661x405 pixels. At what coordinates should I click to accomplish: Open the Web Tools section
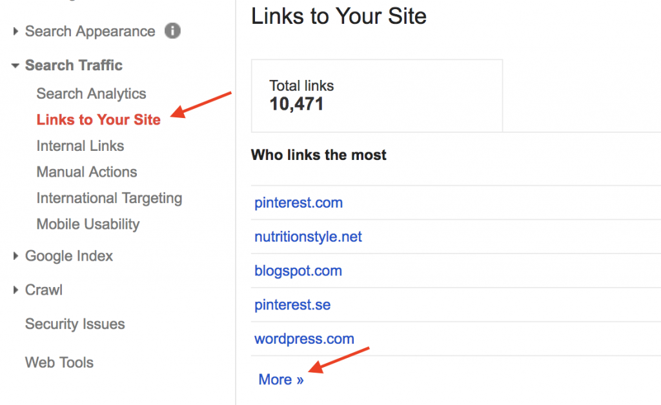(x=59, y=362)
